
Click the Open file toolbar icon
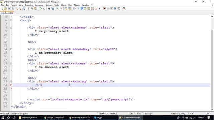point(6,8)
